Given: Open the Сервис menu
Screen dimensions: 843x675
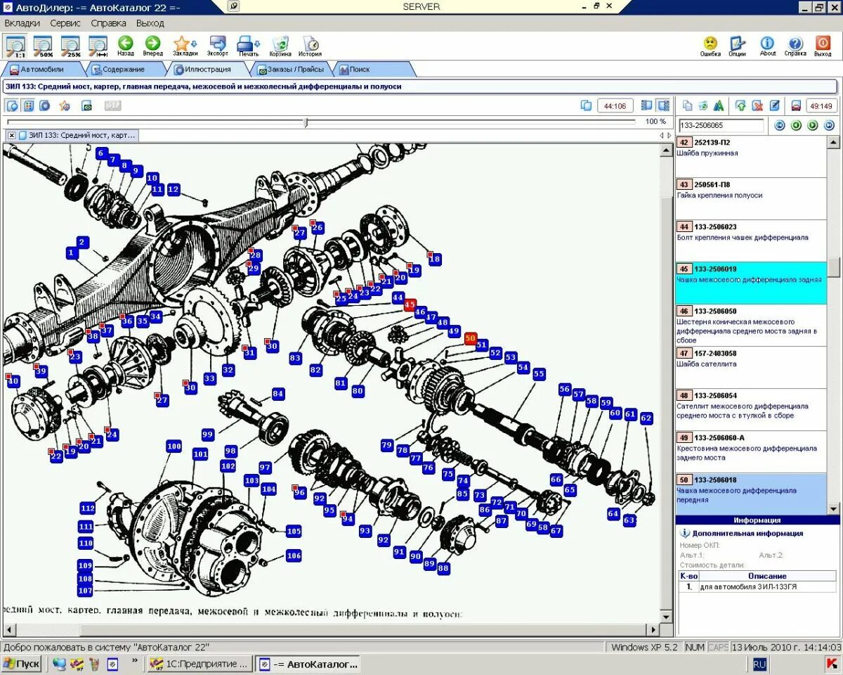Looking at the screenshot, I should point(65,22).
